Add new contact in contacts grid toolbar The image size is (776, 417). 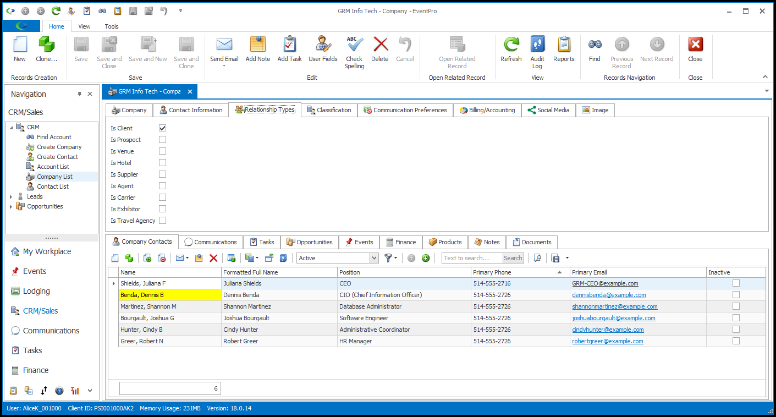pyautogui.click(x=115, y=258)
